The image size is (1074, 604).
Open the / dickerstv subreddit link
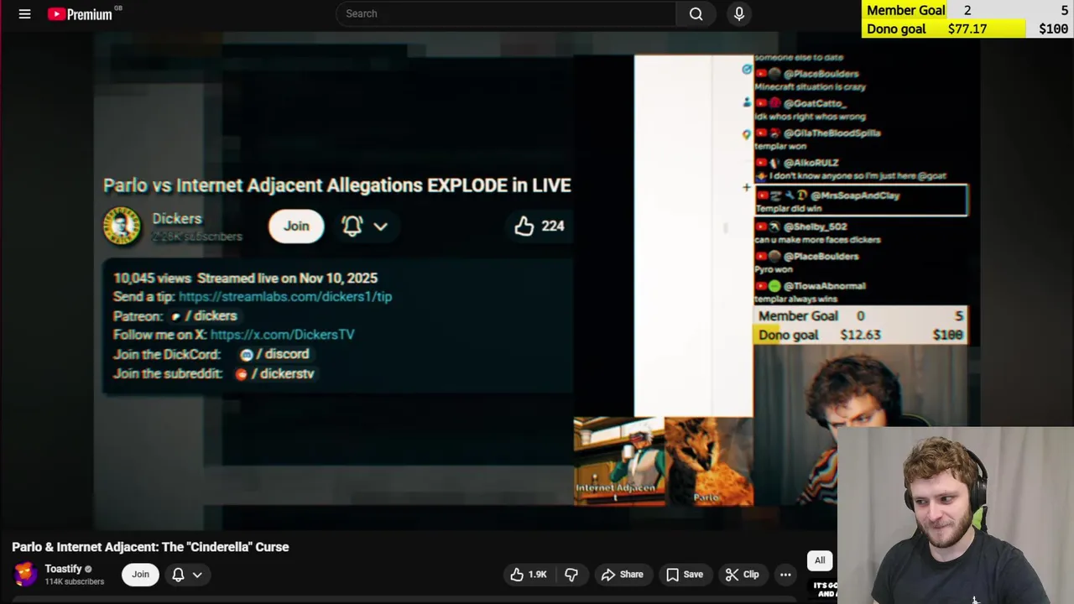pos(274,374)
